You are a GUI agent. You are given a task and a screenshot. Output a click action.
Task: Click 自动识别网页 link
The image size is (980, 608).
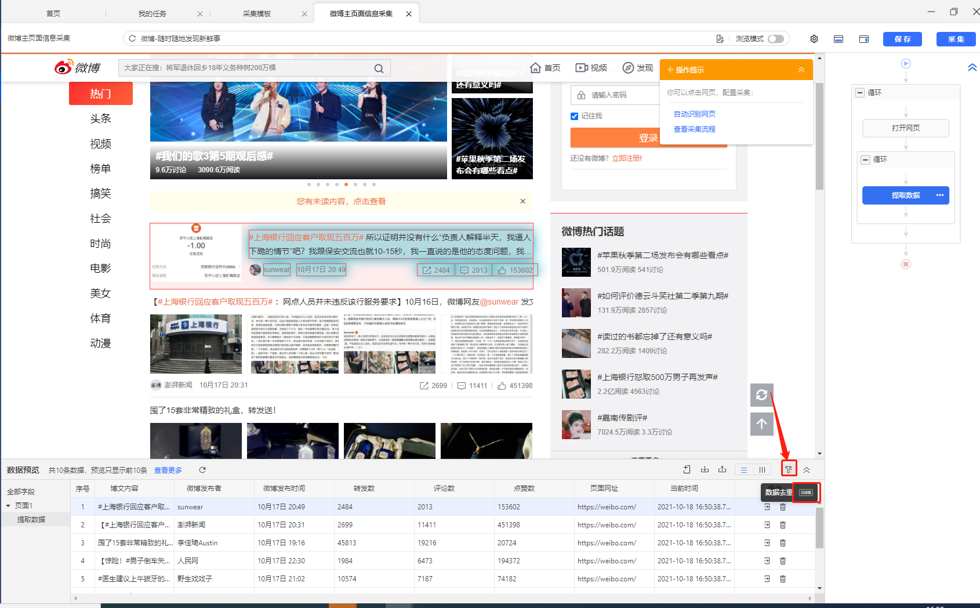point(695,114)
